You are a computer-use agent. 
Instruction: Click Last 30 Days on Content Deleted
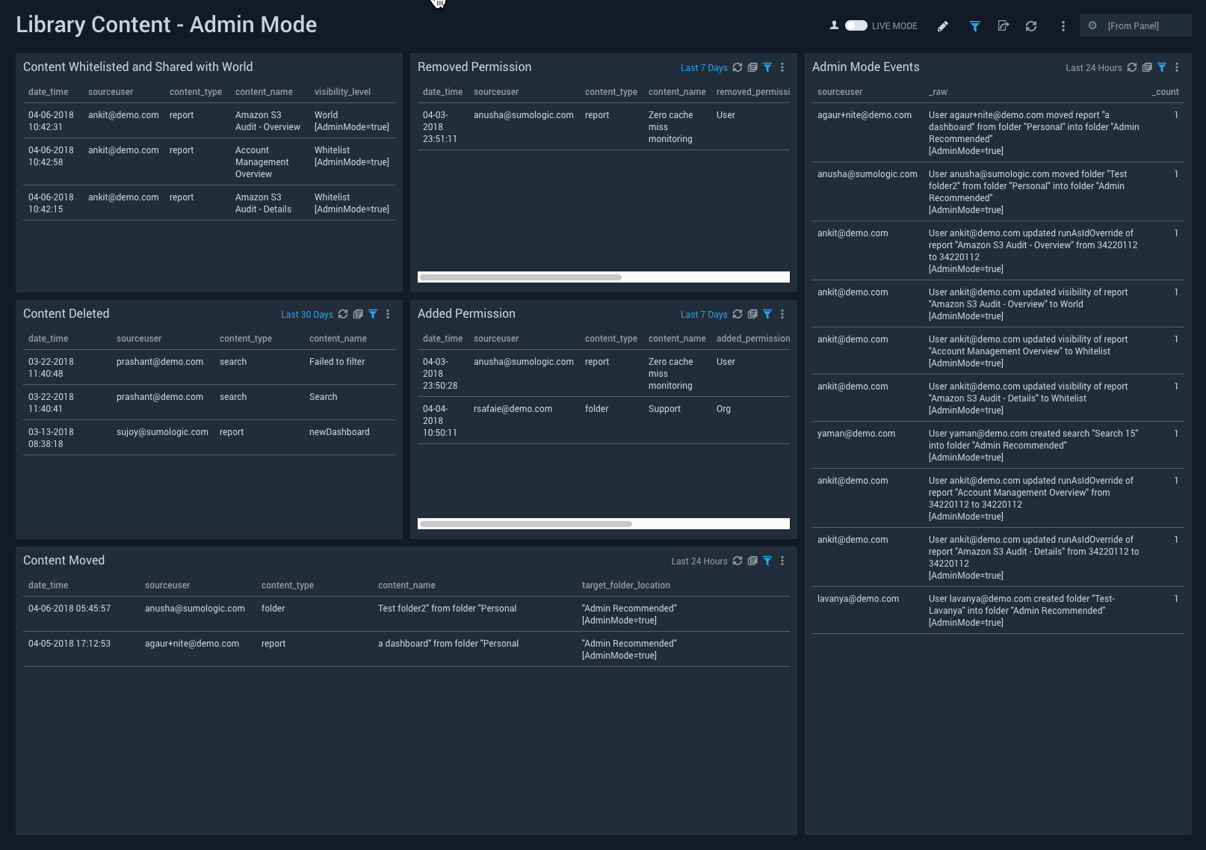point(306,315)
